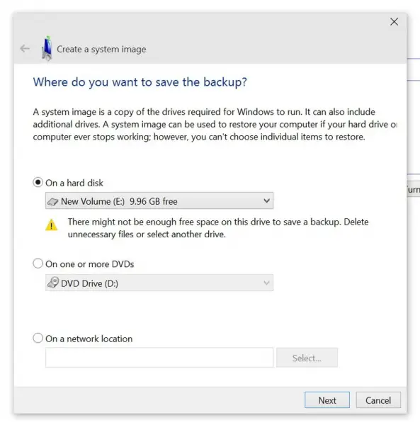
Task: Expand the New Volume (E:) drive dropdown arrow
Action: click(x=266, y=201)
